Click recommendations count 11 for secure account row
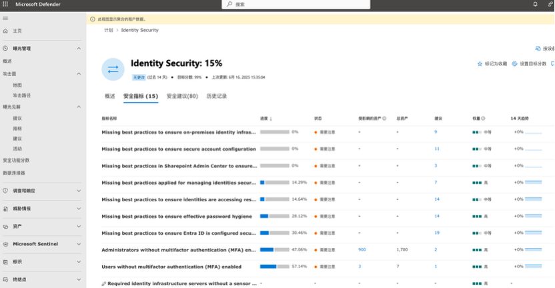The width and height of the screenshot is (555, 288). point(437,149)
